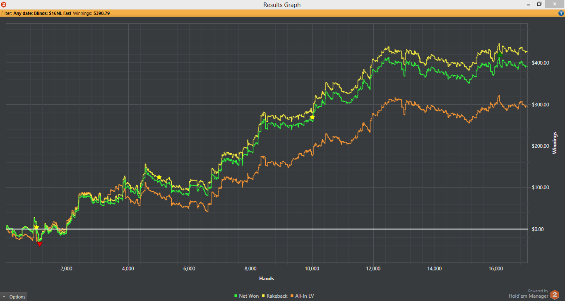Click the "Results Graph" window title

click(282, 5)
